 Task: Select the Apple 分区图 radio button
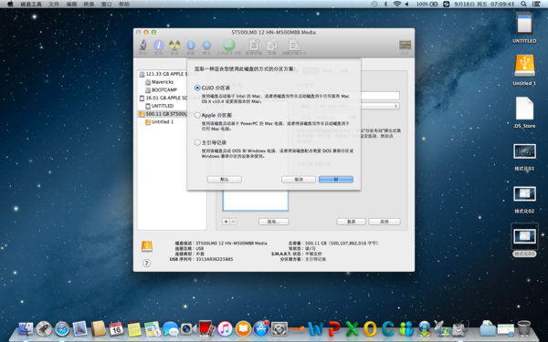pyautogui.click(x=197, y=115)
